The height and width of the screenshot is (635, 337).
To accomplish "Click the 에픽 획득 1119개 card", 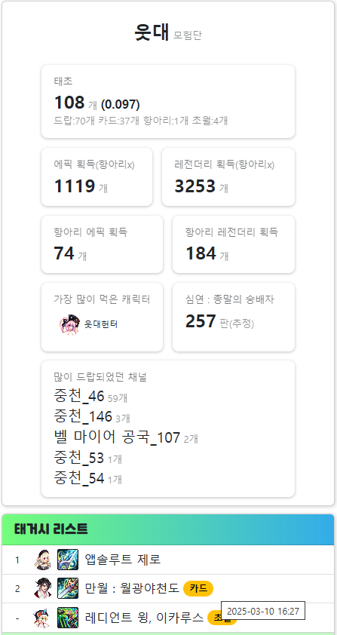I will pos(97,176).
